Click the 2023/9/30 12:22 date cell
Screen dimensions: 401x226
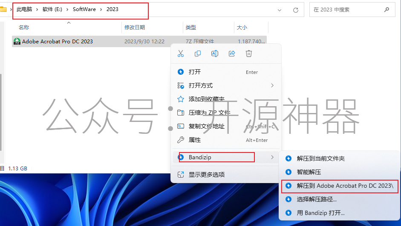pyautogui.click(x=144, y=42)
